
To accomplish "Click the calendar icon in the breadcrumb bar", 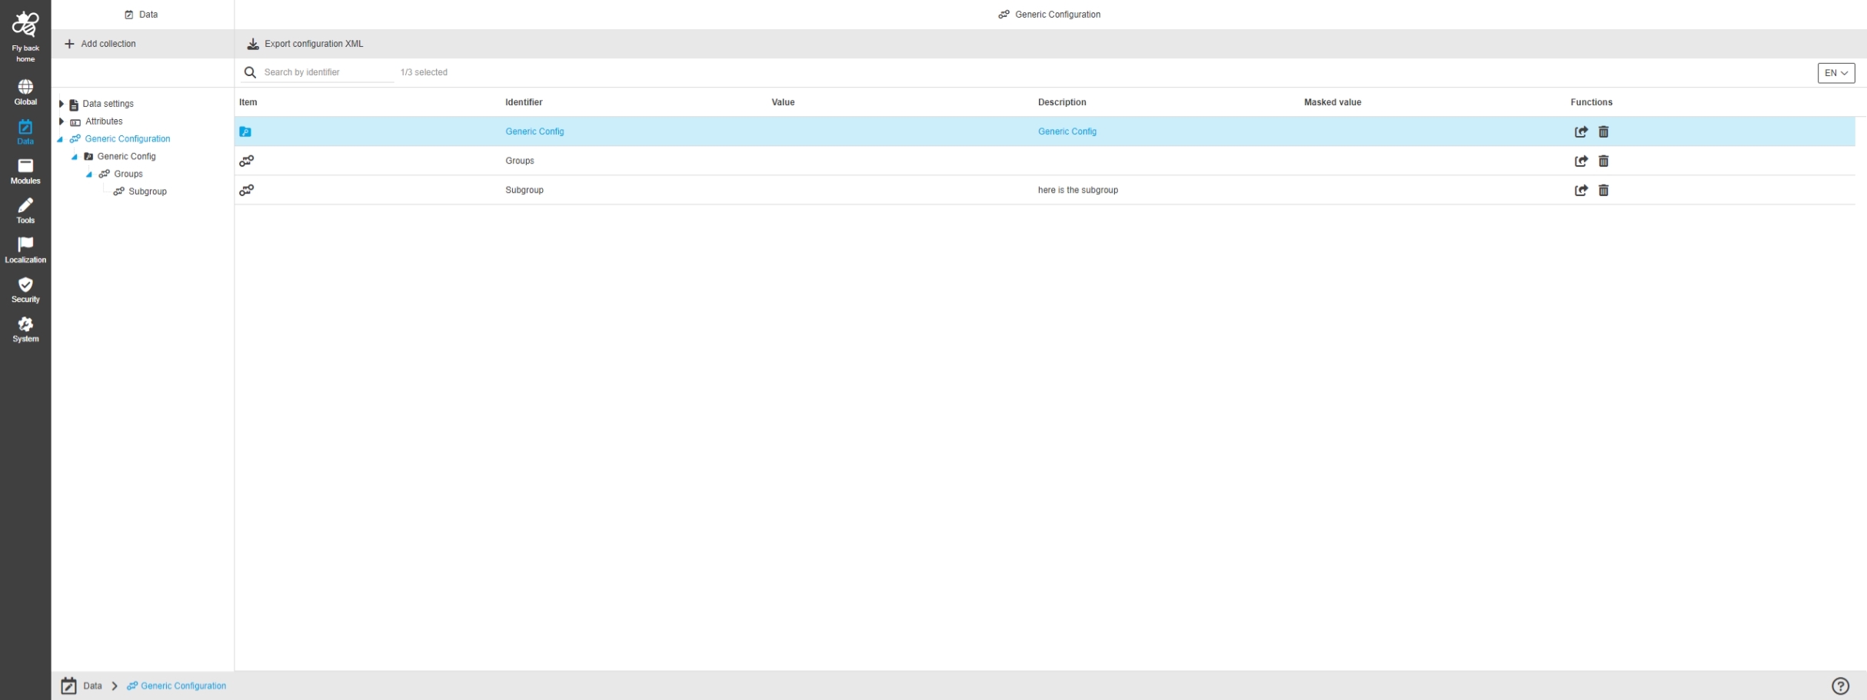I will (x=69, y=685).
